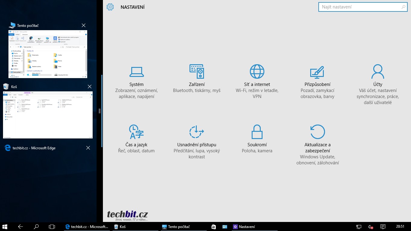The height and width of the screenshot is (231, 411).
Task: Select the Tento počítač window thumbnail
Action: point(48,54)
